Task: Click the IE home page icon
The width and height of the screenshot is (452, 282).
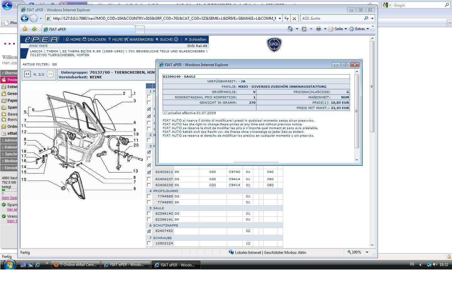Action: (290, 29)
